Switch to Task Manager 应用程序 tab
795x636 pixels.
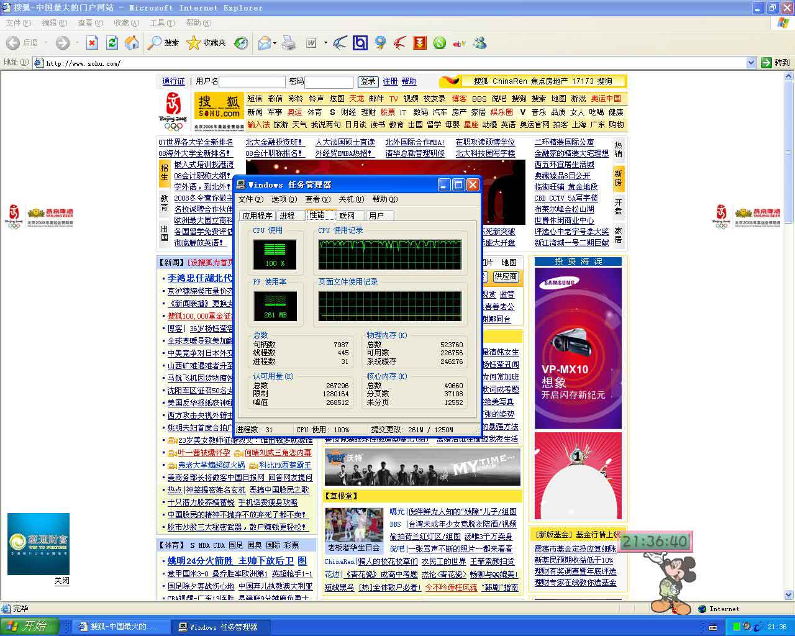(257, 216)
